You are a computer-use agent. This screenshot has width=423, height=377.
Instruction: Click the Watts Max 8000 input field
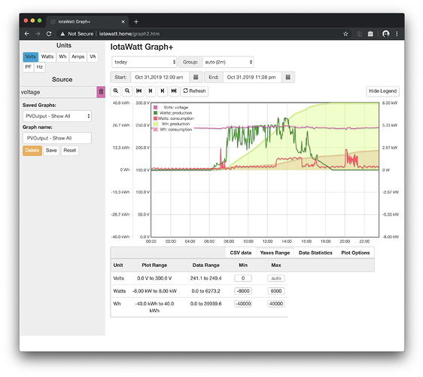[276, 291]
